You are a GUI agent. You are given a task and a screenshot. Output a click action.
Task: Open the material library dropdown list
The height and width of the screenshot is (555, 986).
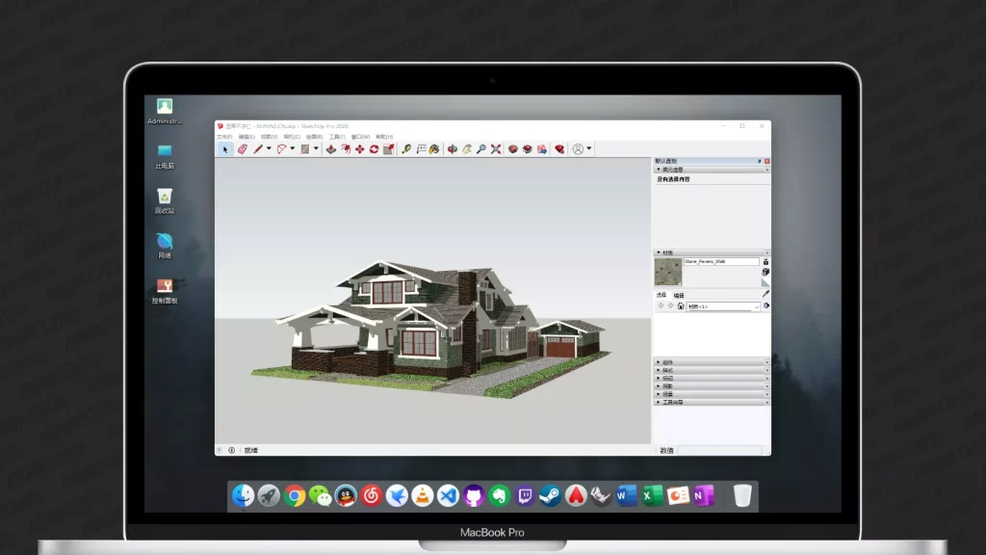756,306
